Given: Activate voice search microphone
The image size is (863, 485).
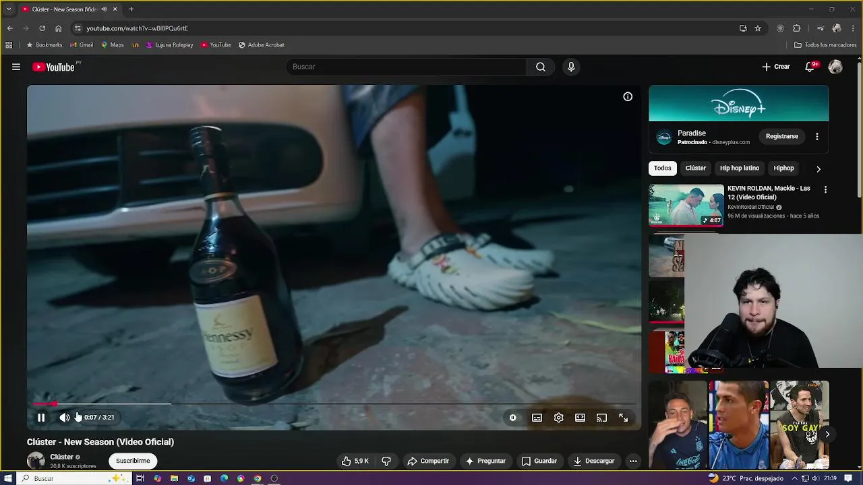Looking at the screenshot, I should click(571, 67).
